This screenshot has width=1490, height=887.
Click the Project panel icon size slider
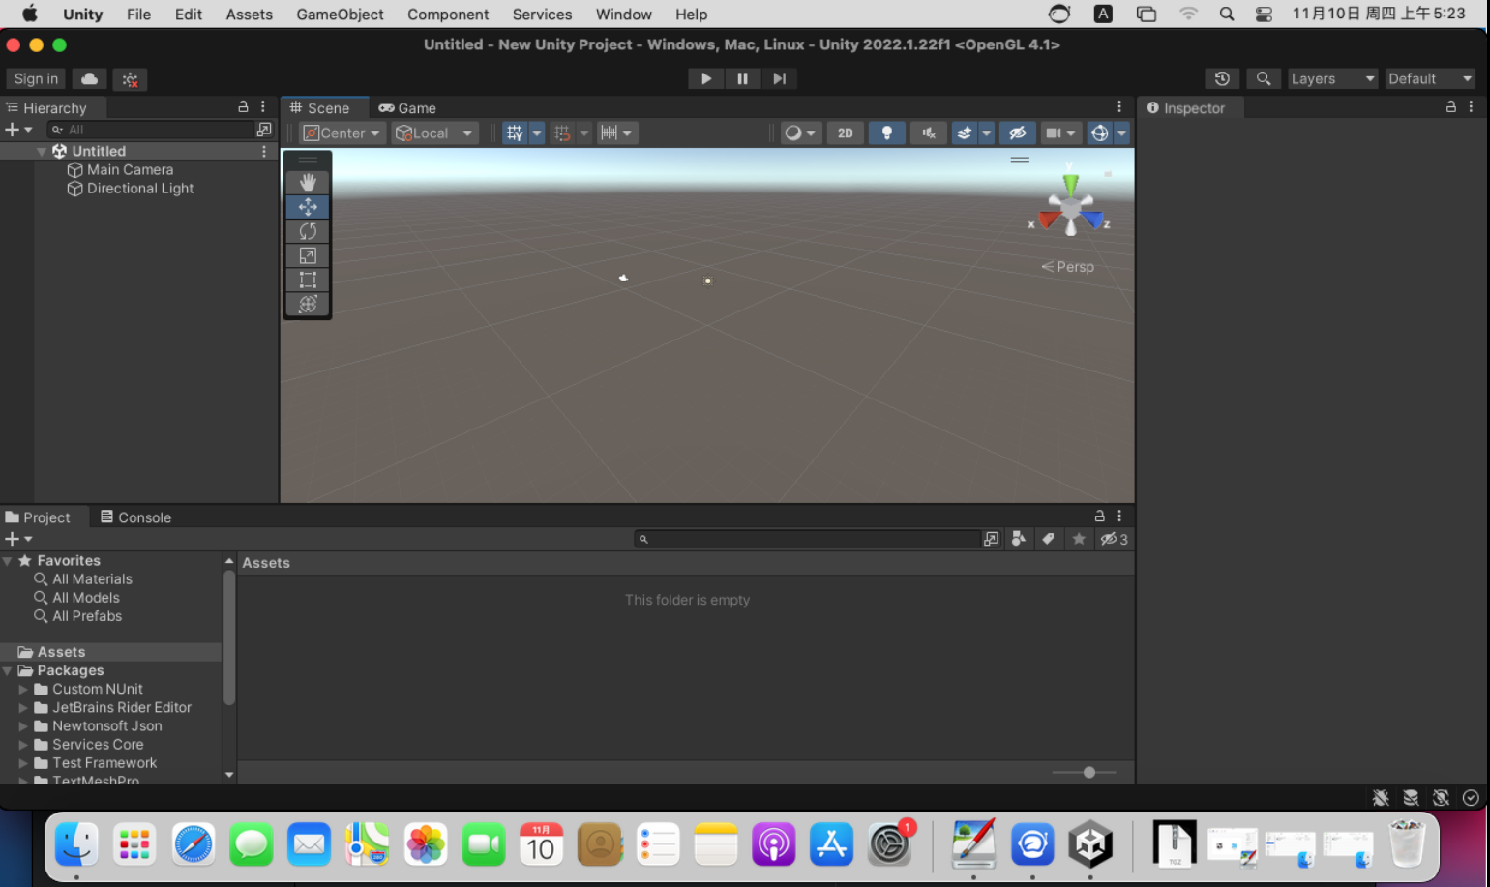1085,772
